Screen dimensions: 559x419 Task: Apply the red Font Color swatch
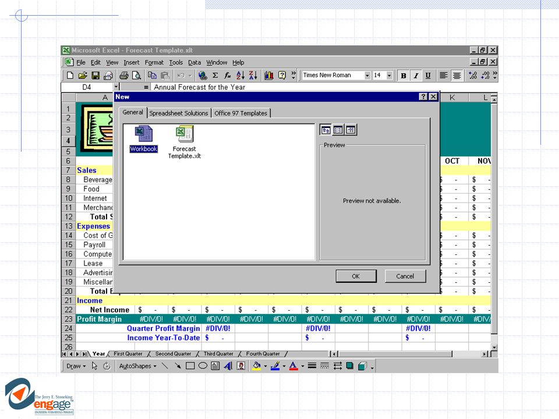[x=293, y=366]
